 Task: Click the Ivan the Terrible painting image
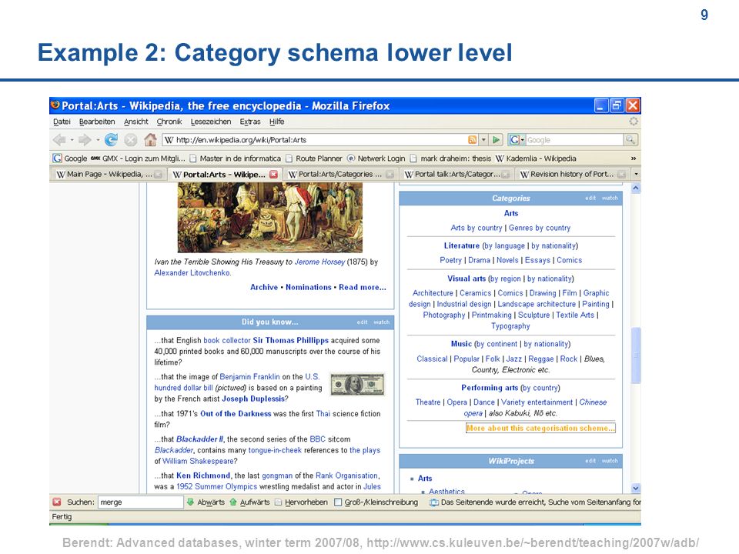[x=270, y=218]
